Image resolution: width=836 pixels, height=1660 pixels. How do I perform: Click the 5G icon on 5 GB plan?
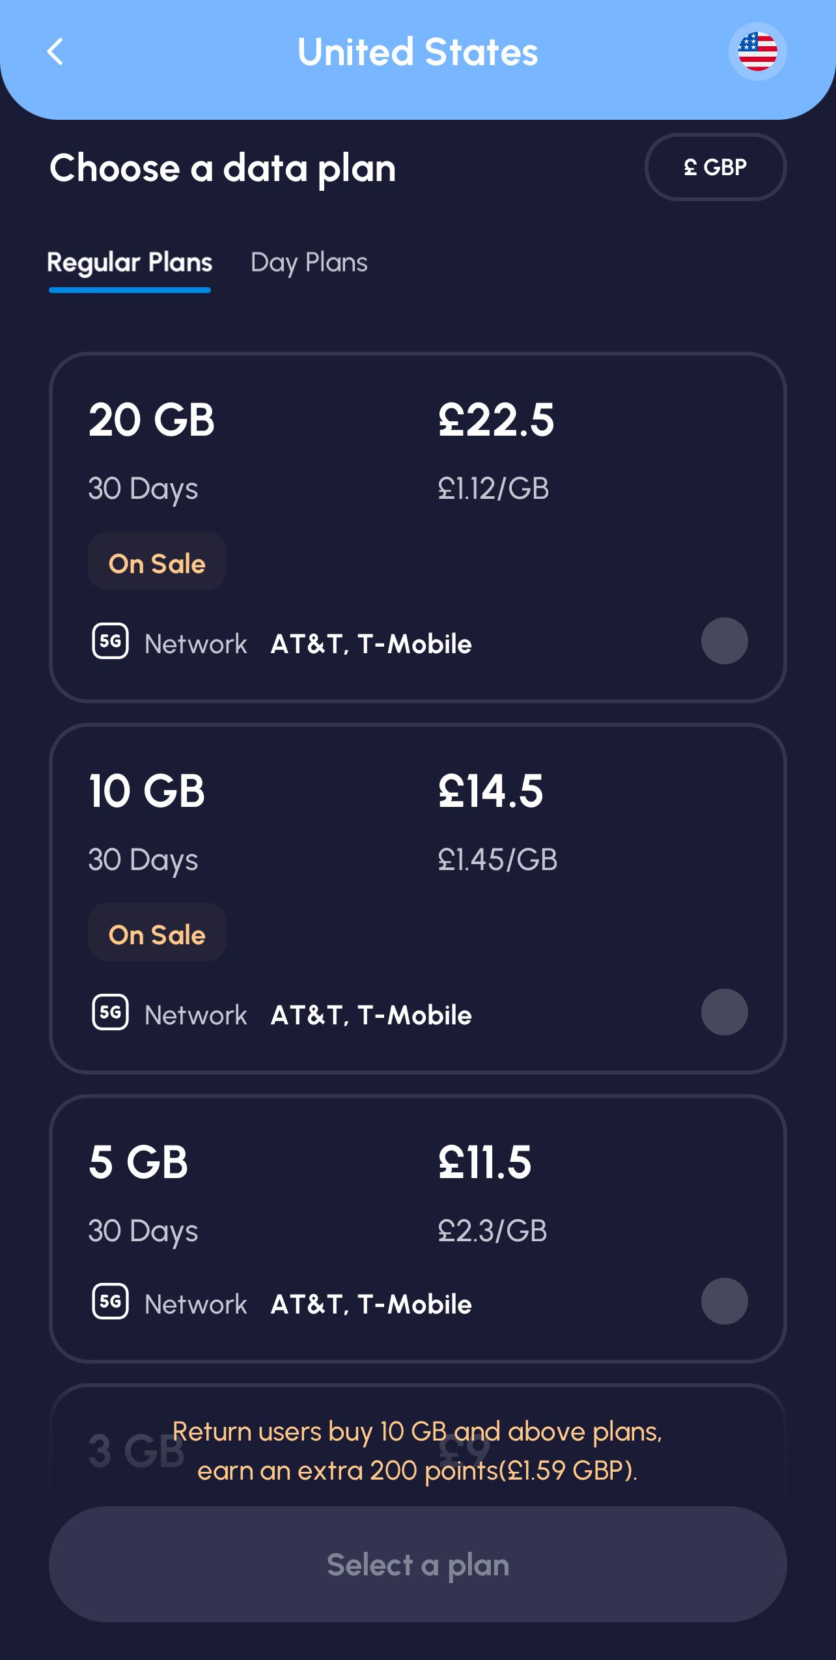click(111, 1302)
